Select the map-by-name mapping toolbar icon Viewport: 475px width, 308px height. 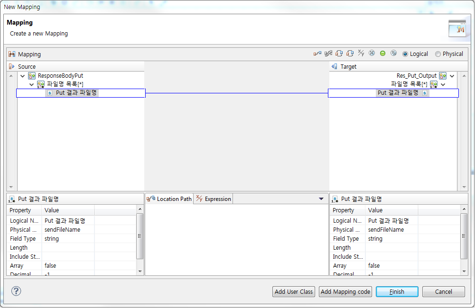point(317,54)
